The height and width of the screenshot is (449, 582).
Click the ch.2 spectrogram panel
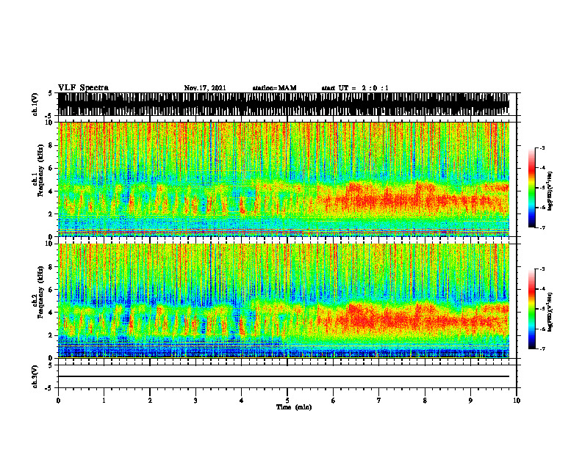click(284, 301)
